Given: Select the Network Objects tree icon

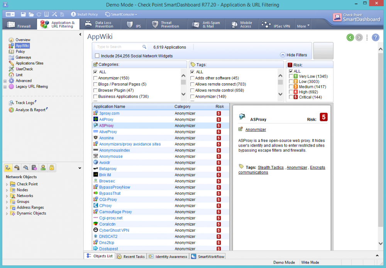Looking at the screenshot, I should tap(8, 168).
